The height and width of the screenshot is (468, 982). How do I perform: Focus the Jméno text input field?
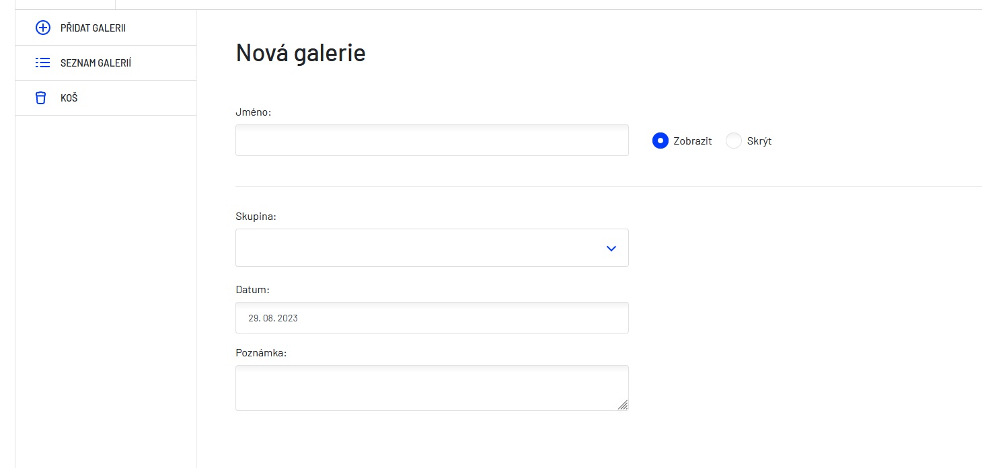pyautogui.click(x=432, y=140)
